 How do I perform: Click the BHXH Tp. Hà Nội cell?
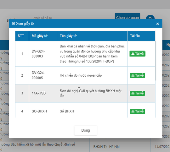point(106,147)
